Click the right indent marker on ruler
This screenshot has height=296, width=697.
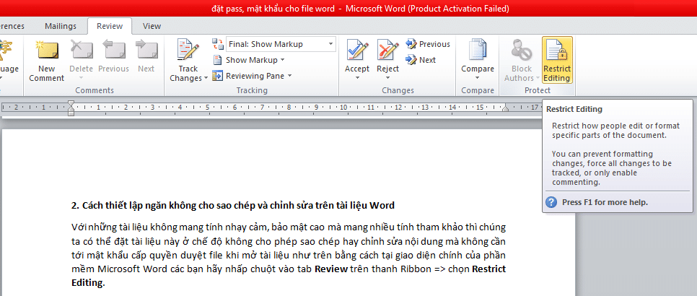tap(505, 108)
